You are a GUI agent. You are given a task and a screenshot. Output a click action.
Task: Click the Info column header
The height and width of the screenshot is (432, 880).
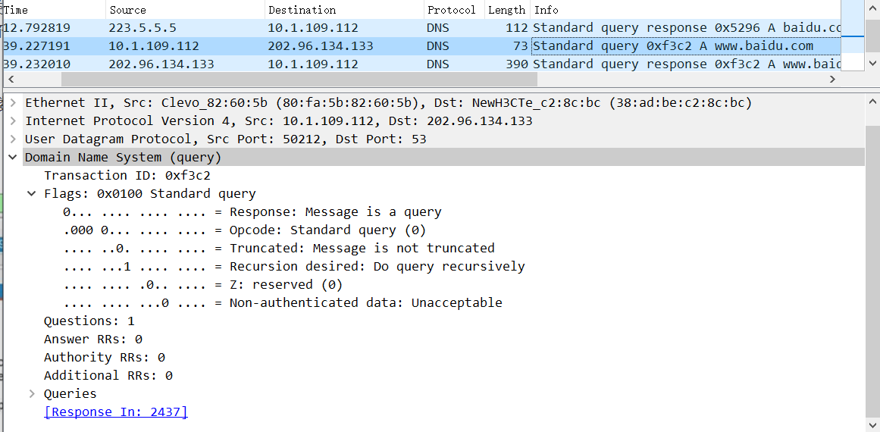click(x=685, y=10)
